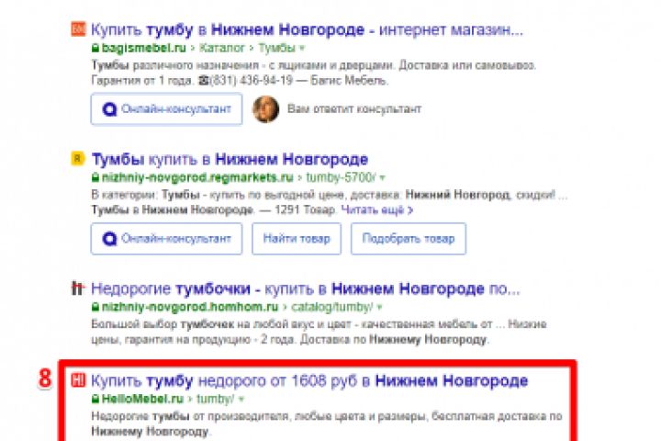Expand dropdown arrow after homhom catalog/tumby URL
The image size is (661, 441).
(x=379, y=308)
